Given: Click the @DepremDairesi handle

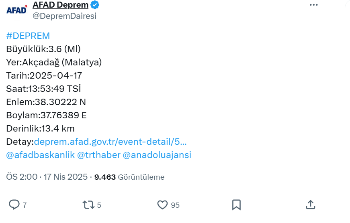Looking at the screenshot, I should click(65, 16).
